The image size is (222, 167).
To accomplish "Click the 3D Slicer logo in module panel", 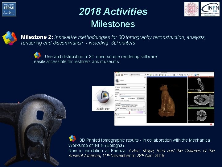I will click(x=117, y=80).
